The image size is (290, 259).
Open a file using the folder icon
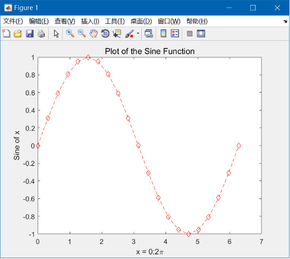click(x=18, y=33)
